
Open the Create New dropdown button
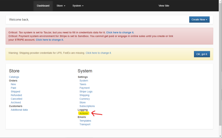point(199,20)
